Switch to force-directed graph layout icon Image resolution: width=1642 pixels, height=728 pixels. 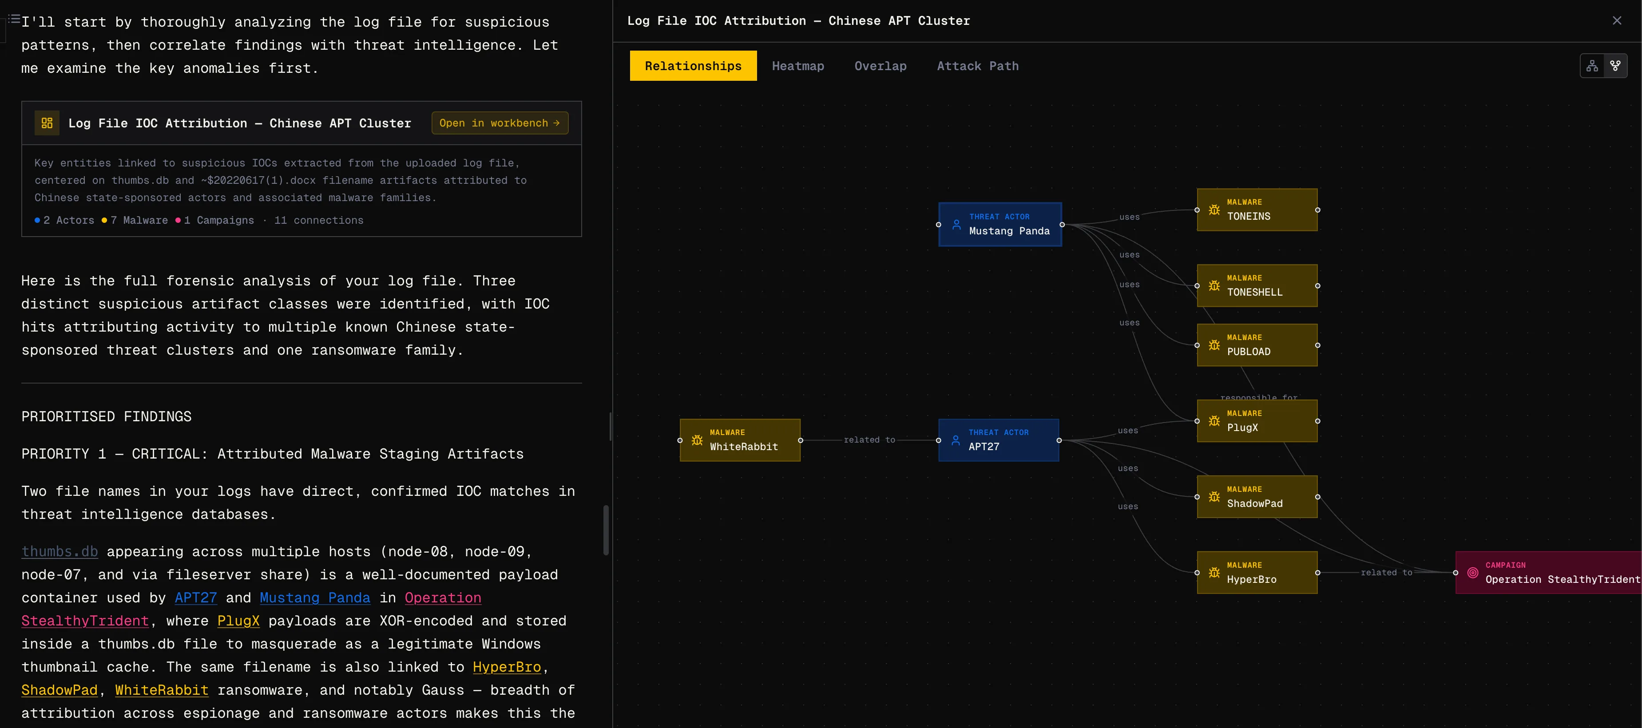(1616, 66)
